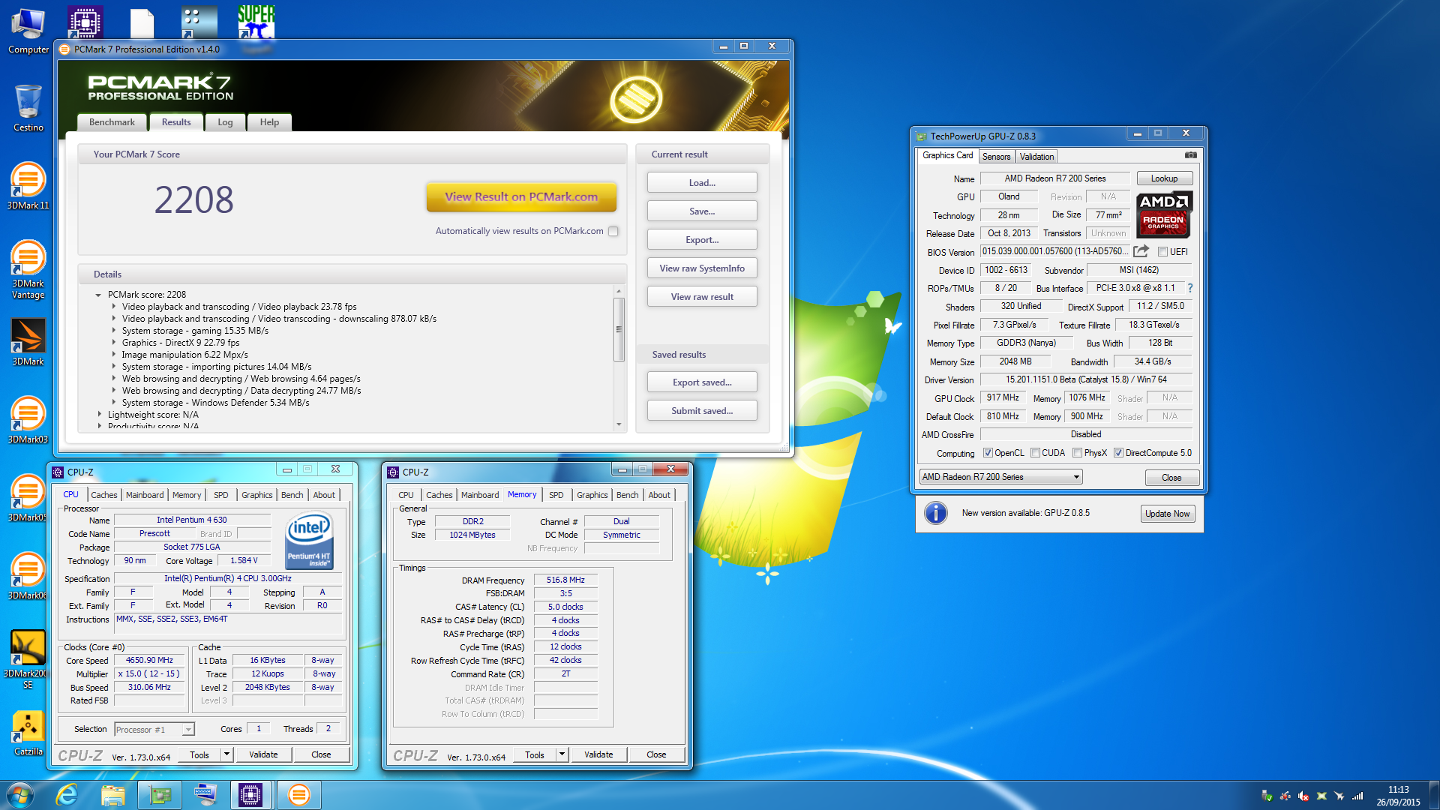Click the GPU-Z screenshot camera icon
Screen dimensions: 1440x810
pos(1190,155)
